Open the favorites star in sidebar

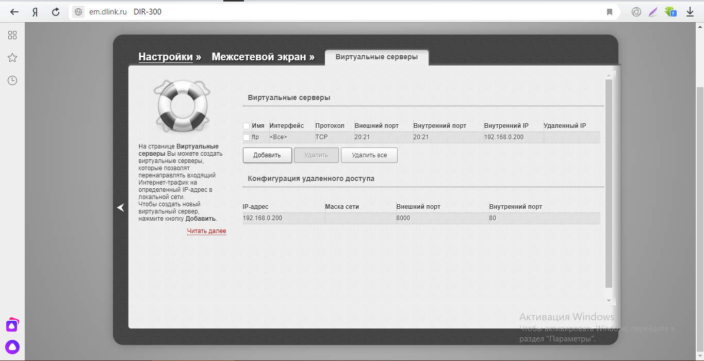12,58
